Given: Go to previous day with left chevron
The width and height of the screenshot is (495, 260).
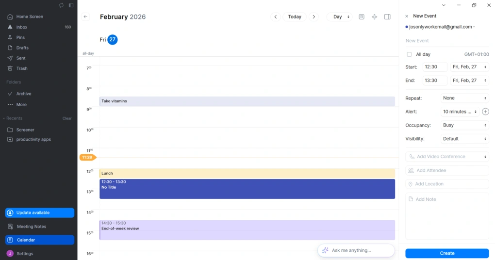Looking at the screenshot, I should coord(275,17).
